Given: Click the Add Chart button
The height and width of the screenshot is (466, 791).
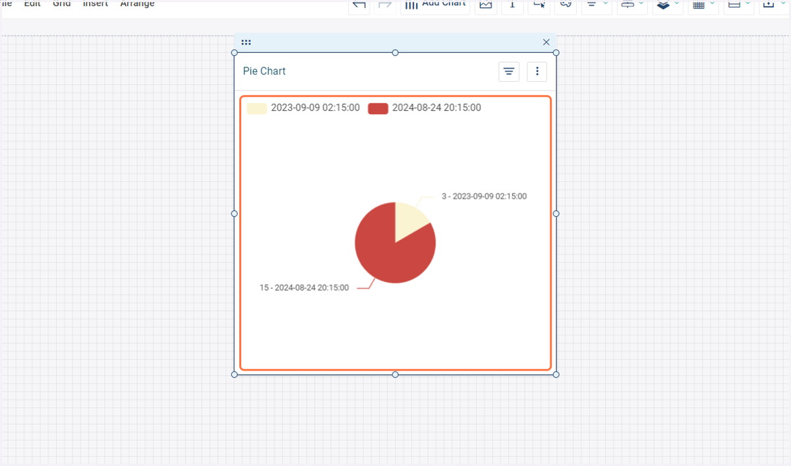Looking at the screenshot, I should [435, 5].
